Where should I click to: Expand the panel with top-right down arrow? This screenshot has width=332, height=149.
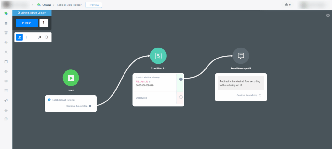tap(328, 15)
